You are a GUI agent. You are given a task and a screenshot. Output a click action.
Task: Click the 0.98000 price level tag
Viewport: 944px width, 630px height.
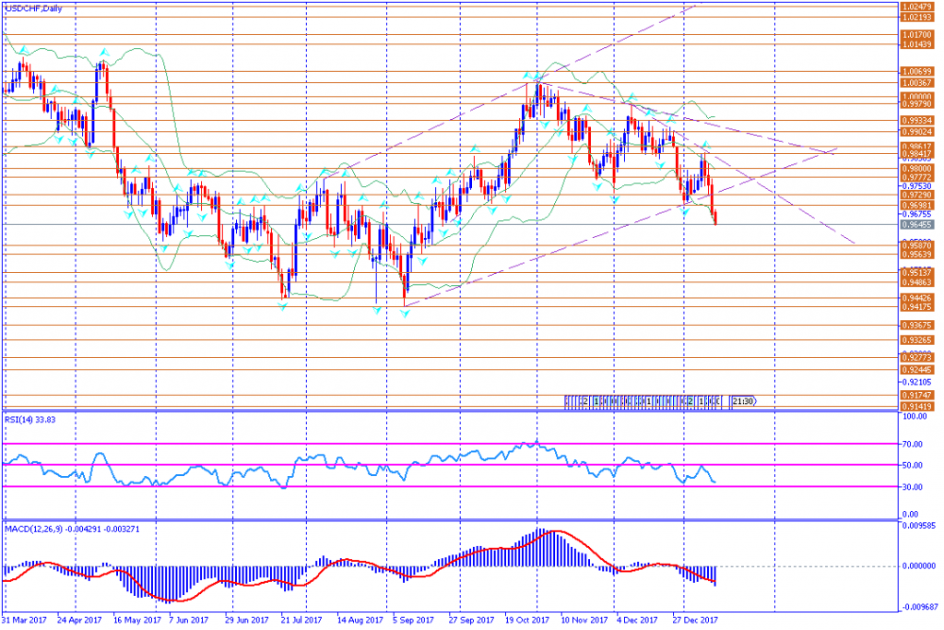(x=917, y=169)
